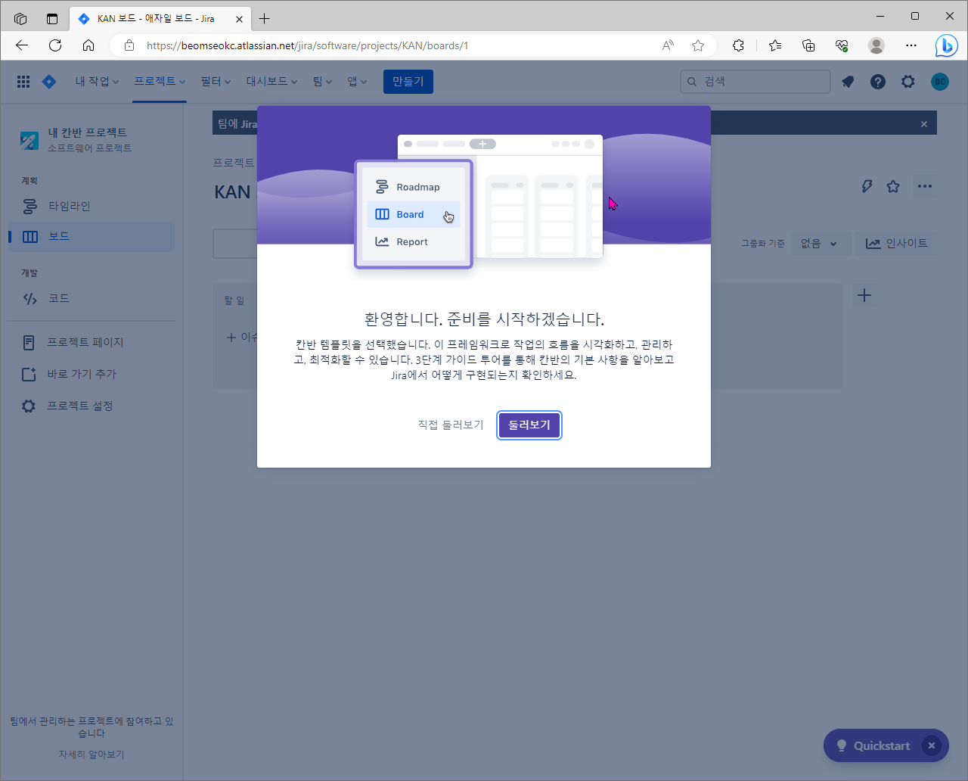The image size is (968, 781).
Task: Dismiss Quickstart with its X icon
Action: [932, 746]
